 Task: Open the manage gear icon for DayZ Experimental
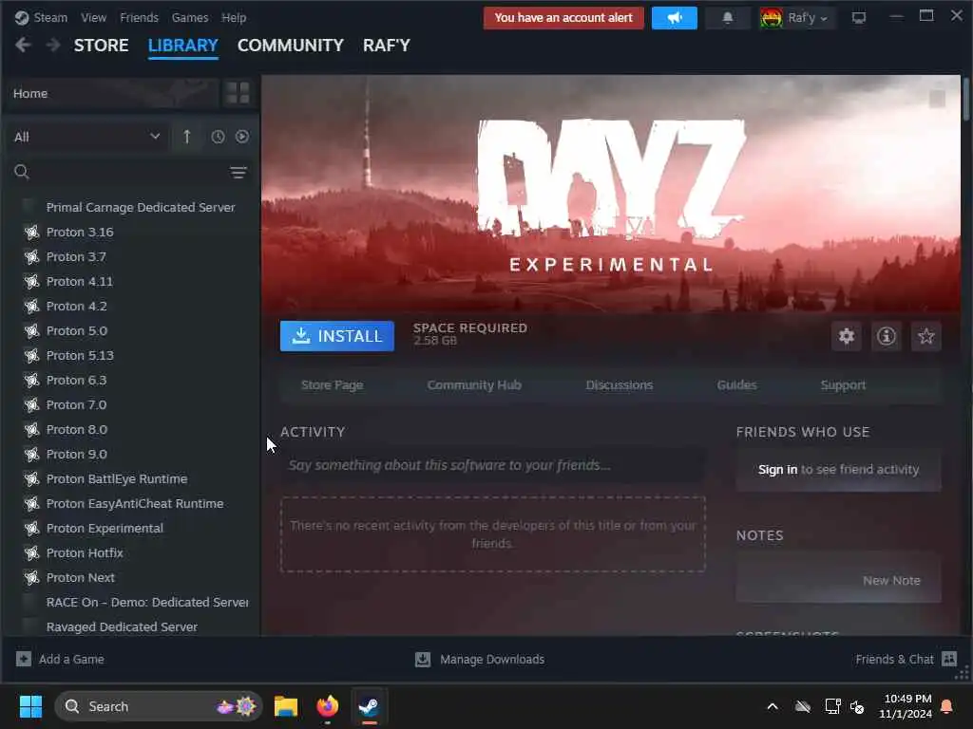click(847, 336)
